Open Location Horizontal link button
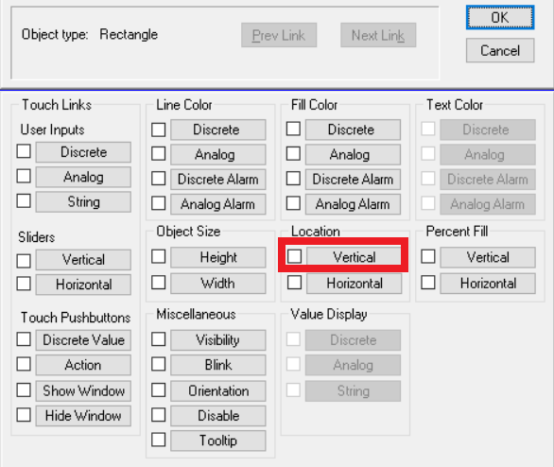554x467 pixels. (x=354, y=284)
